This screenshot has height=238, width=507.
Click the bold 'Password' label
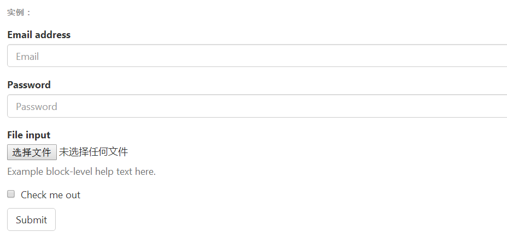pos(29,85)
